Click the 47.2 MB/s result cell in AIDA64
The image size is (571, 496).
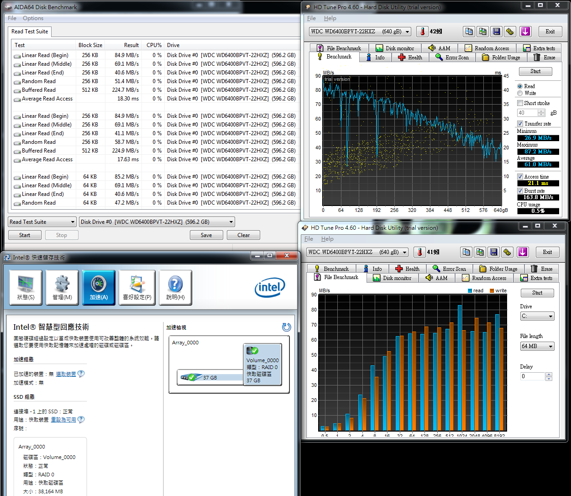pyautogui.click(x=126, y=203)
